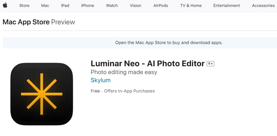The width and height of the screenshot is (277, 136).
Task: Click the Luminar Neo app title
Action: coord(147,64)
